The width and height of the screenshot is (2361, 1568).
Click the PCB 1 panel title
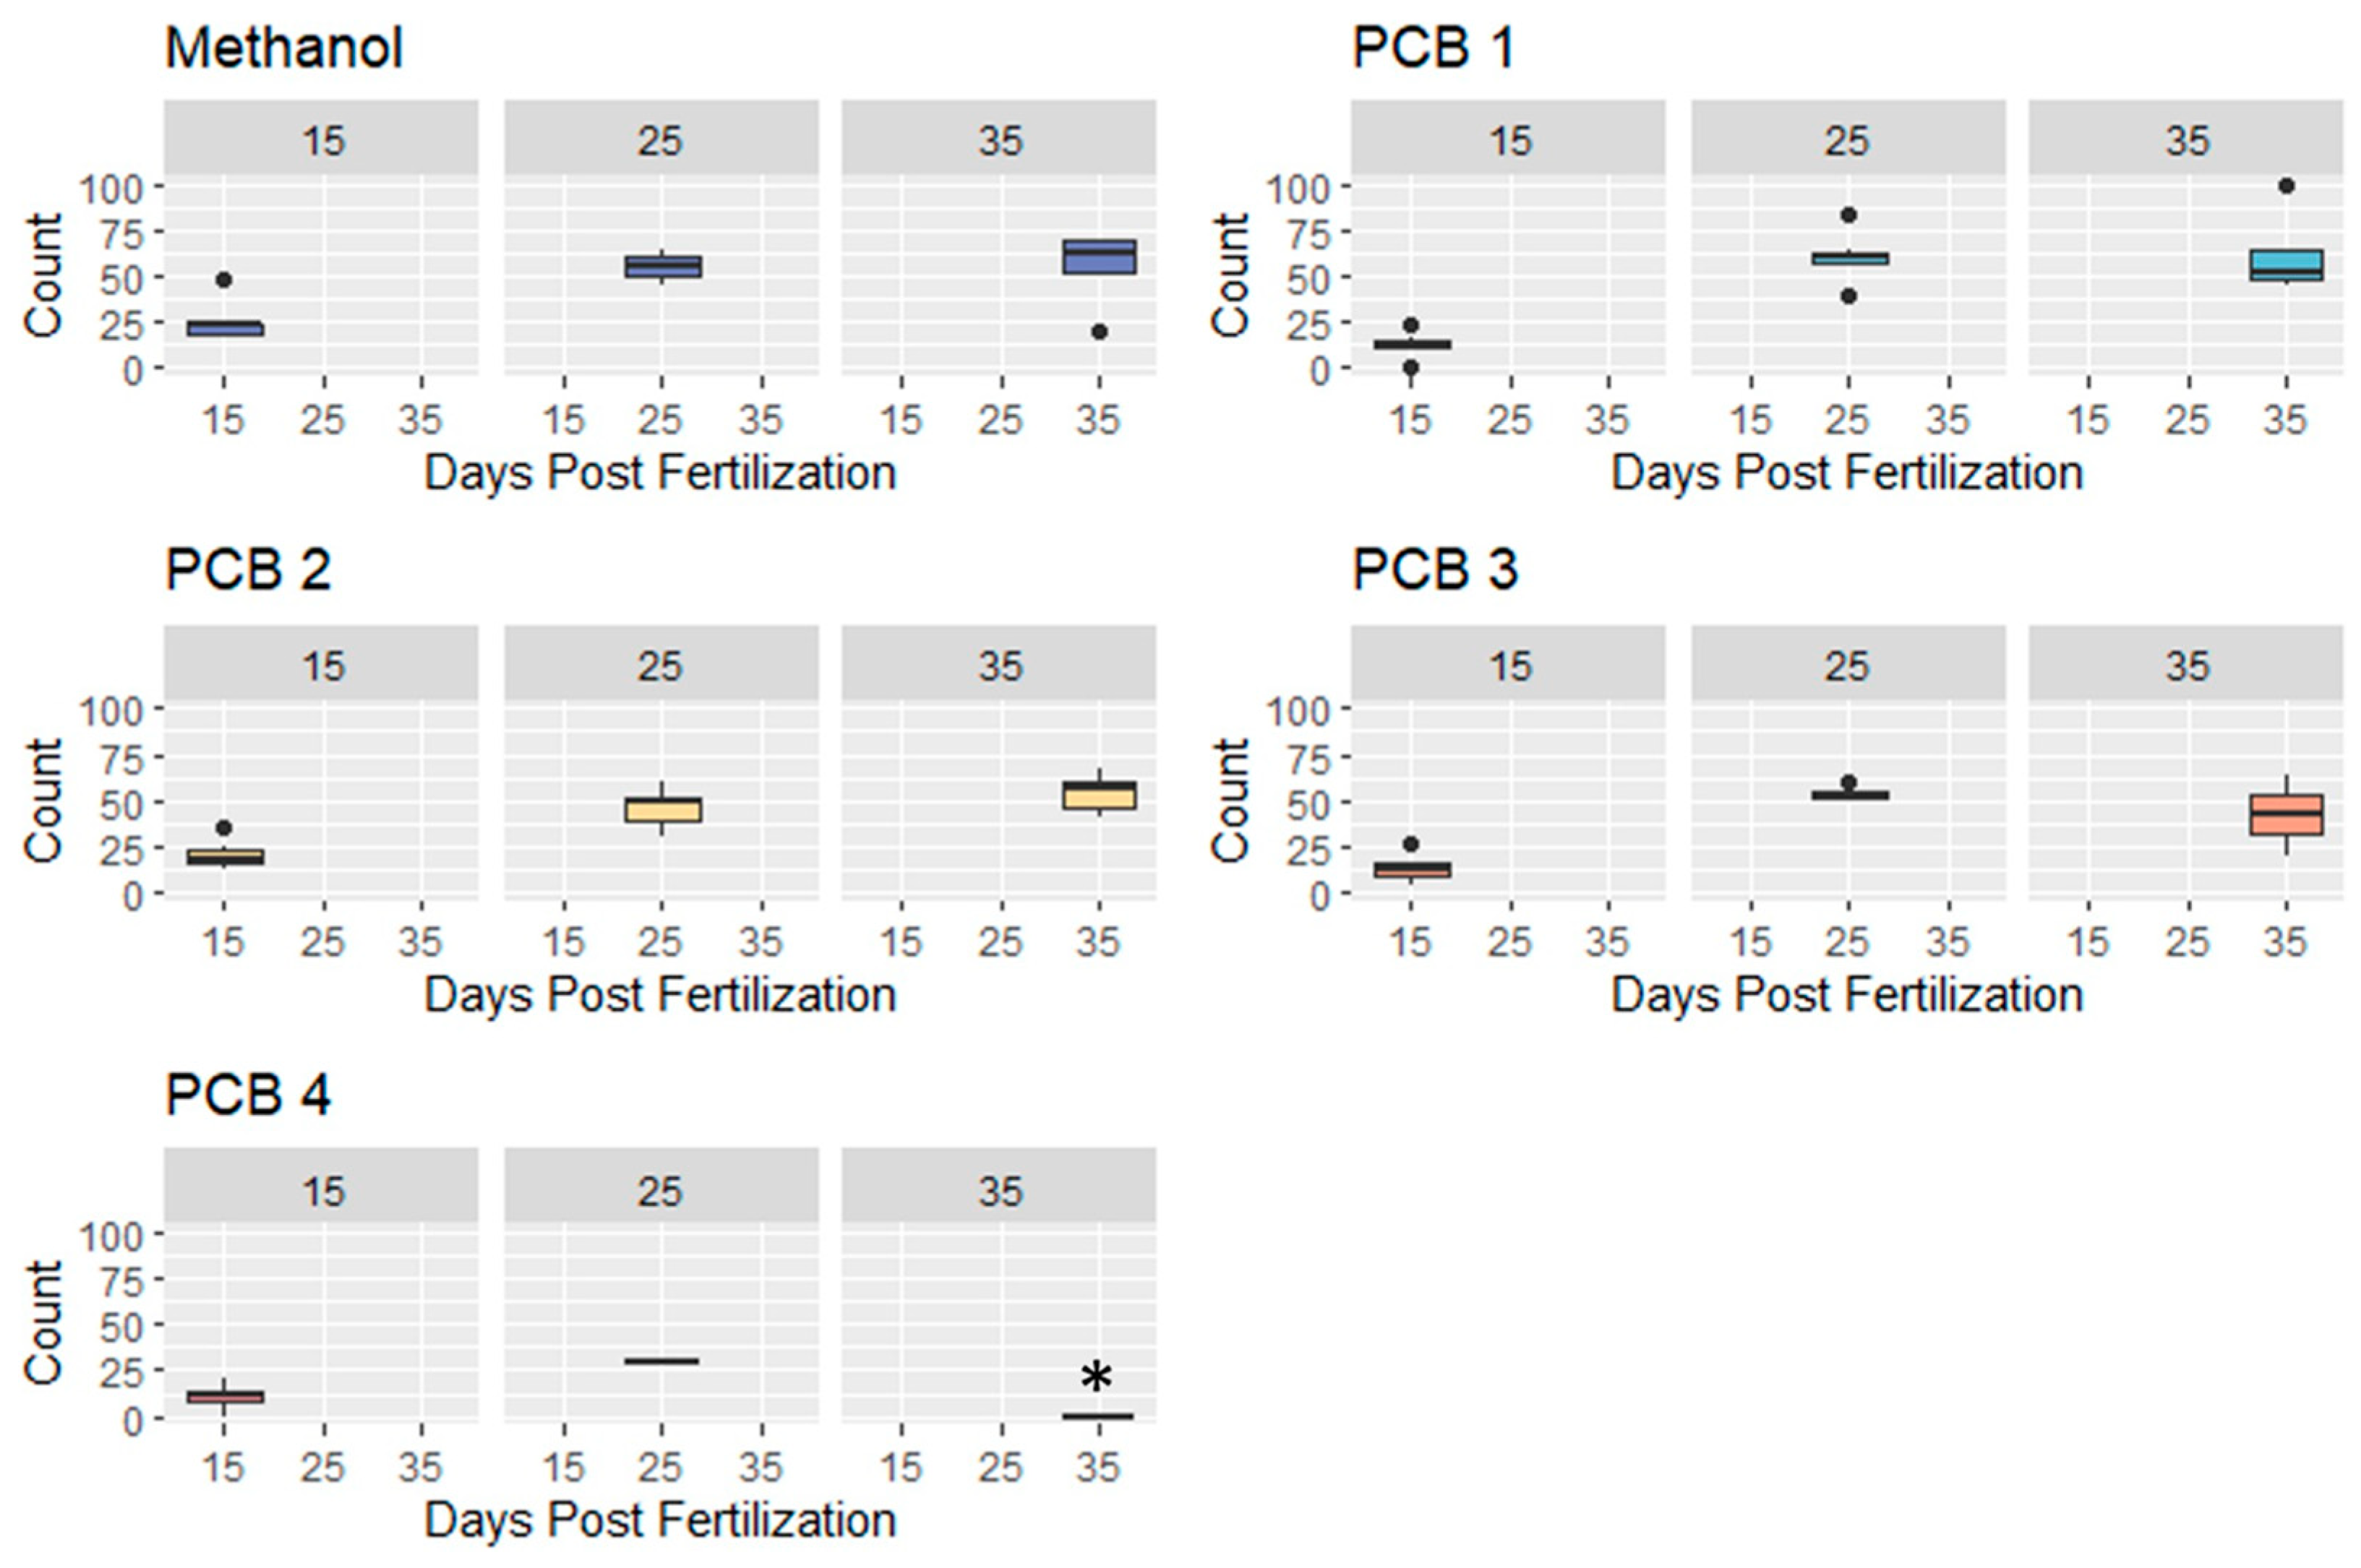click(1433, 48)
